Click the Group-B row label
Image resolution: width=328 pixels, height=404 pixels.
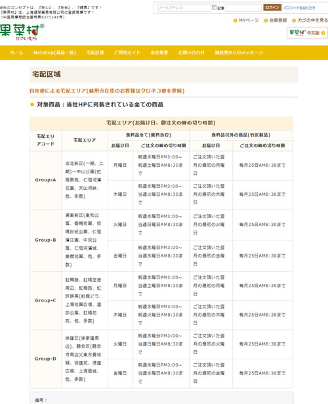tap(45, 240)
